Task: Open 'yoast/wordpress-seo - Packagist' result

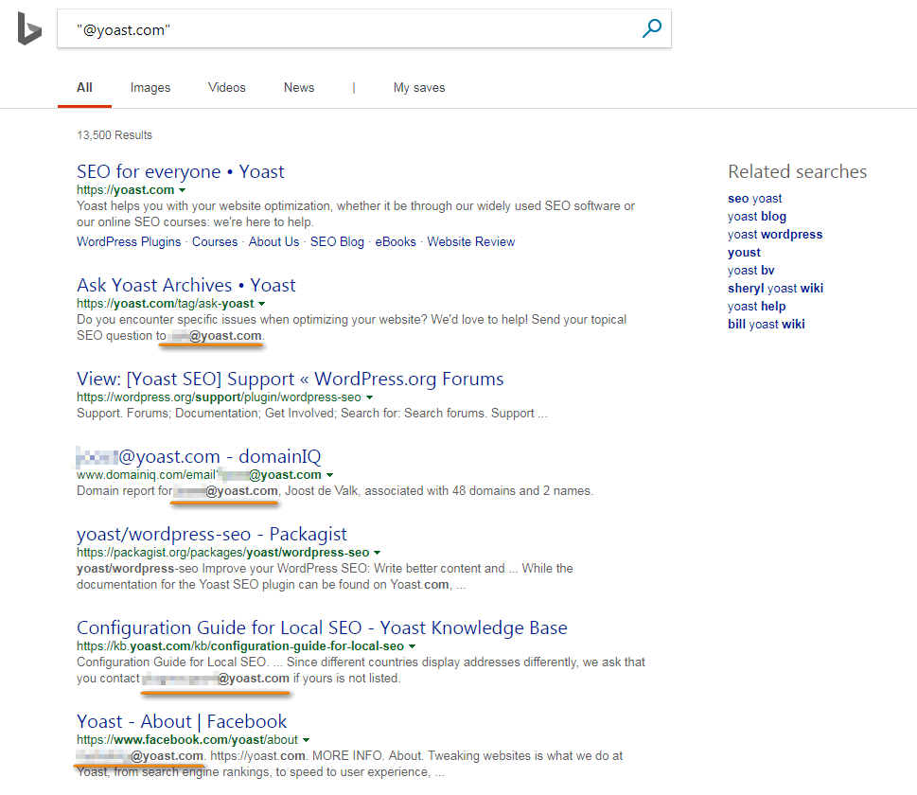Action: pos(212,534)
